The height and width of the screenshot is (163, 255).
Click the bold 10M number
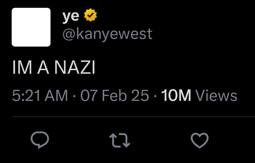coord(176,96)
